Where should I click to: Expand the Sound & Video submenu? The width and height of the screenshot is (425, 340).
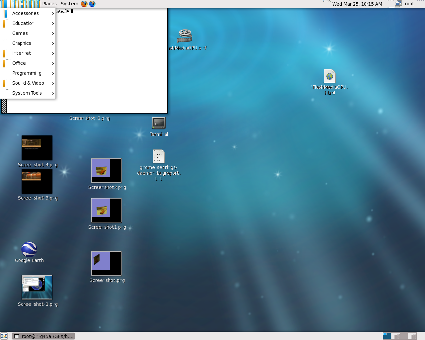coord(28,83)
